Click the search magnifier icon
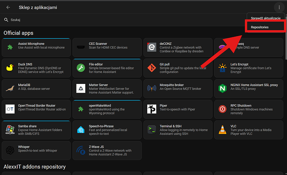The height and width of the screenshot is (175, 287). pyautogui.click(x=6, y=20)
